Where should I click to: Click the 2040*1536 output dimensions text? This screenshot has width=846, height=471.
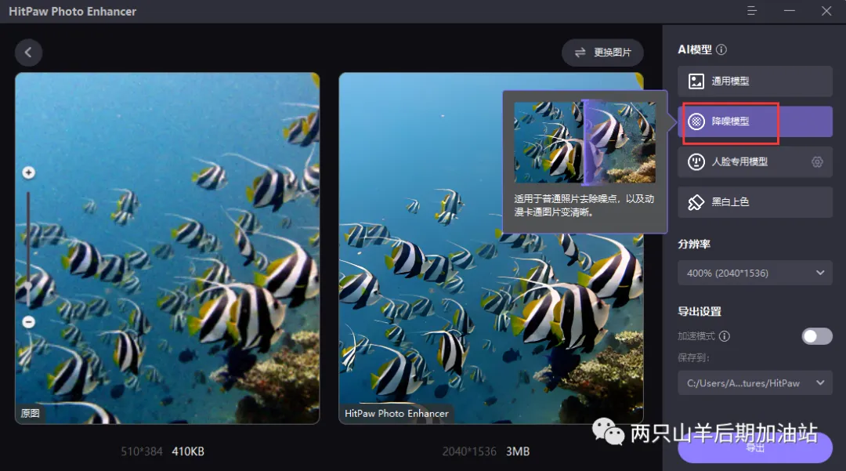coord(469,451)
